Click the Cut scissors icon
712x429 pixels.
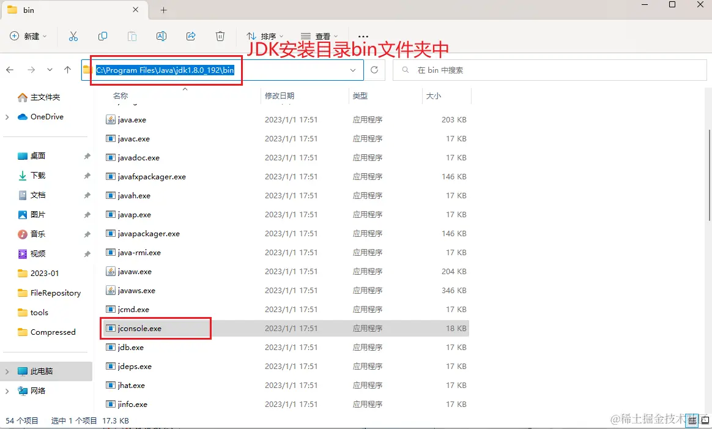point(73,36)
